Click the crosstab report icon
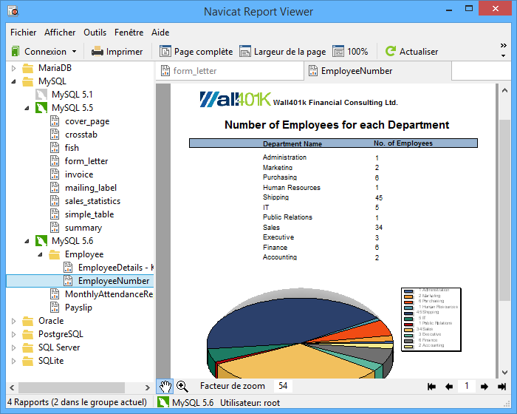The height and width of the screenshot is (414, 517). click(55, 135)
